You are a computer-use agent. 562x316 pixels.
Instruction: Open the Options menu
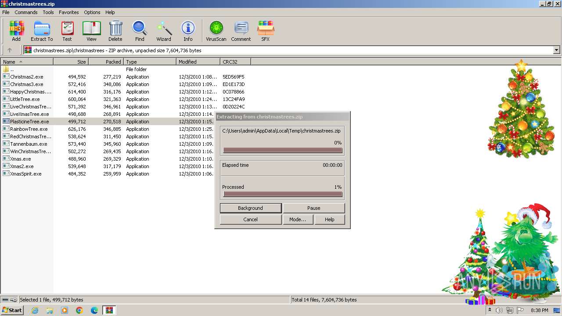point(92,12)
